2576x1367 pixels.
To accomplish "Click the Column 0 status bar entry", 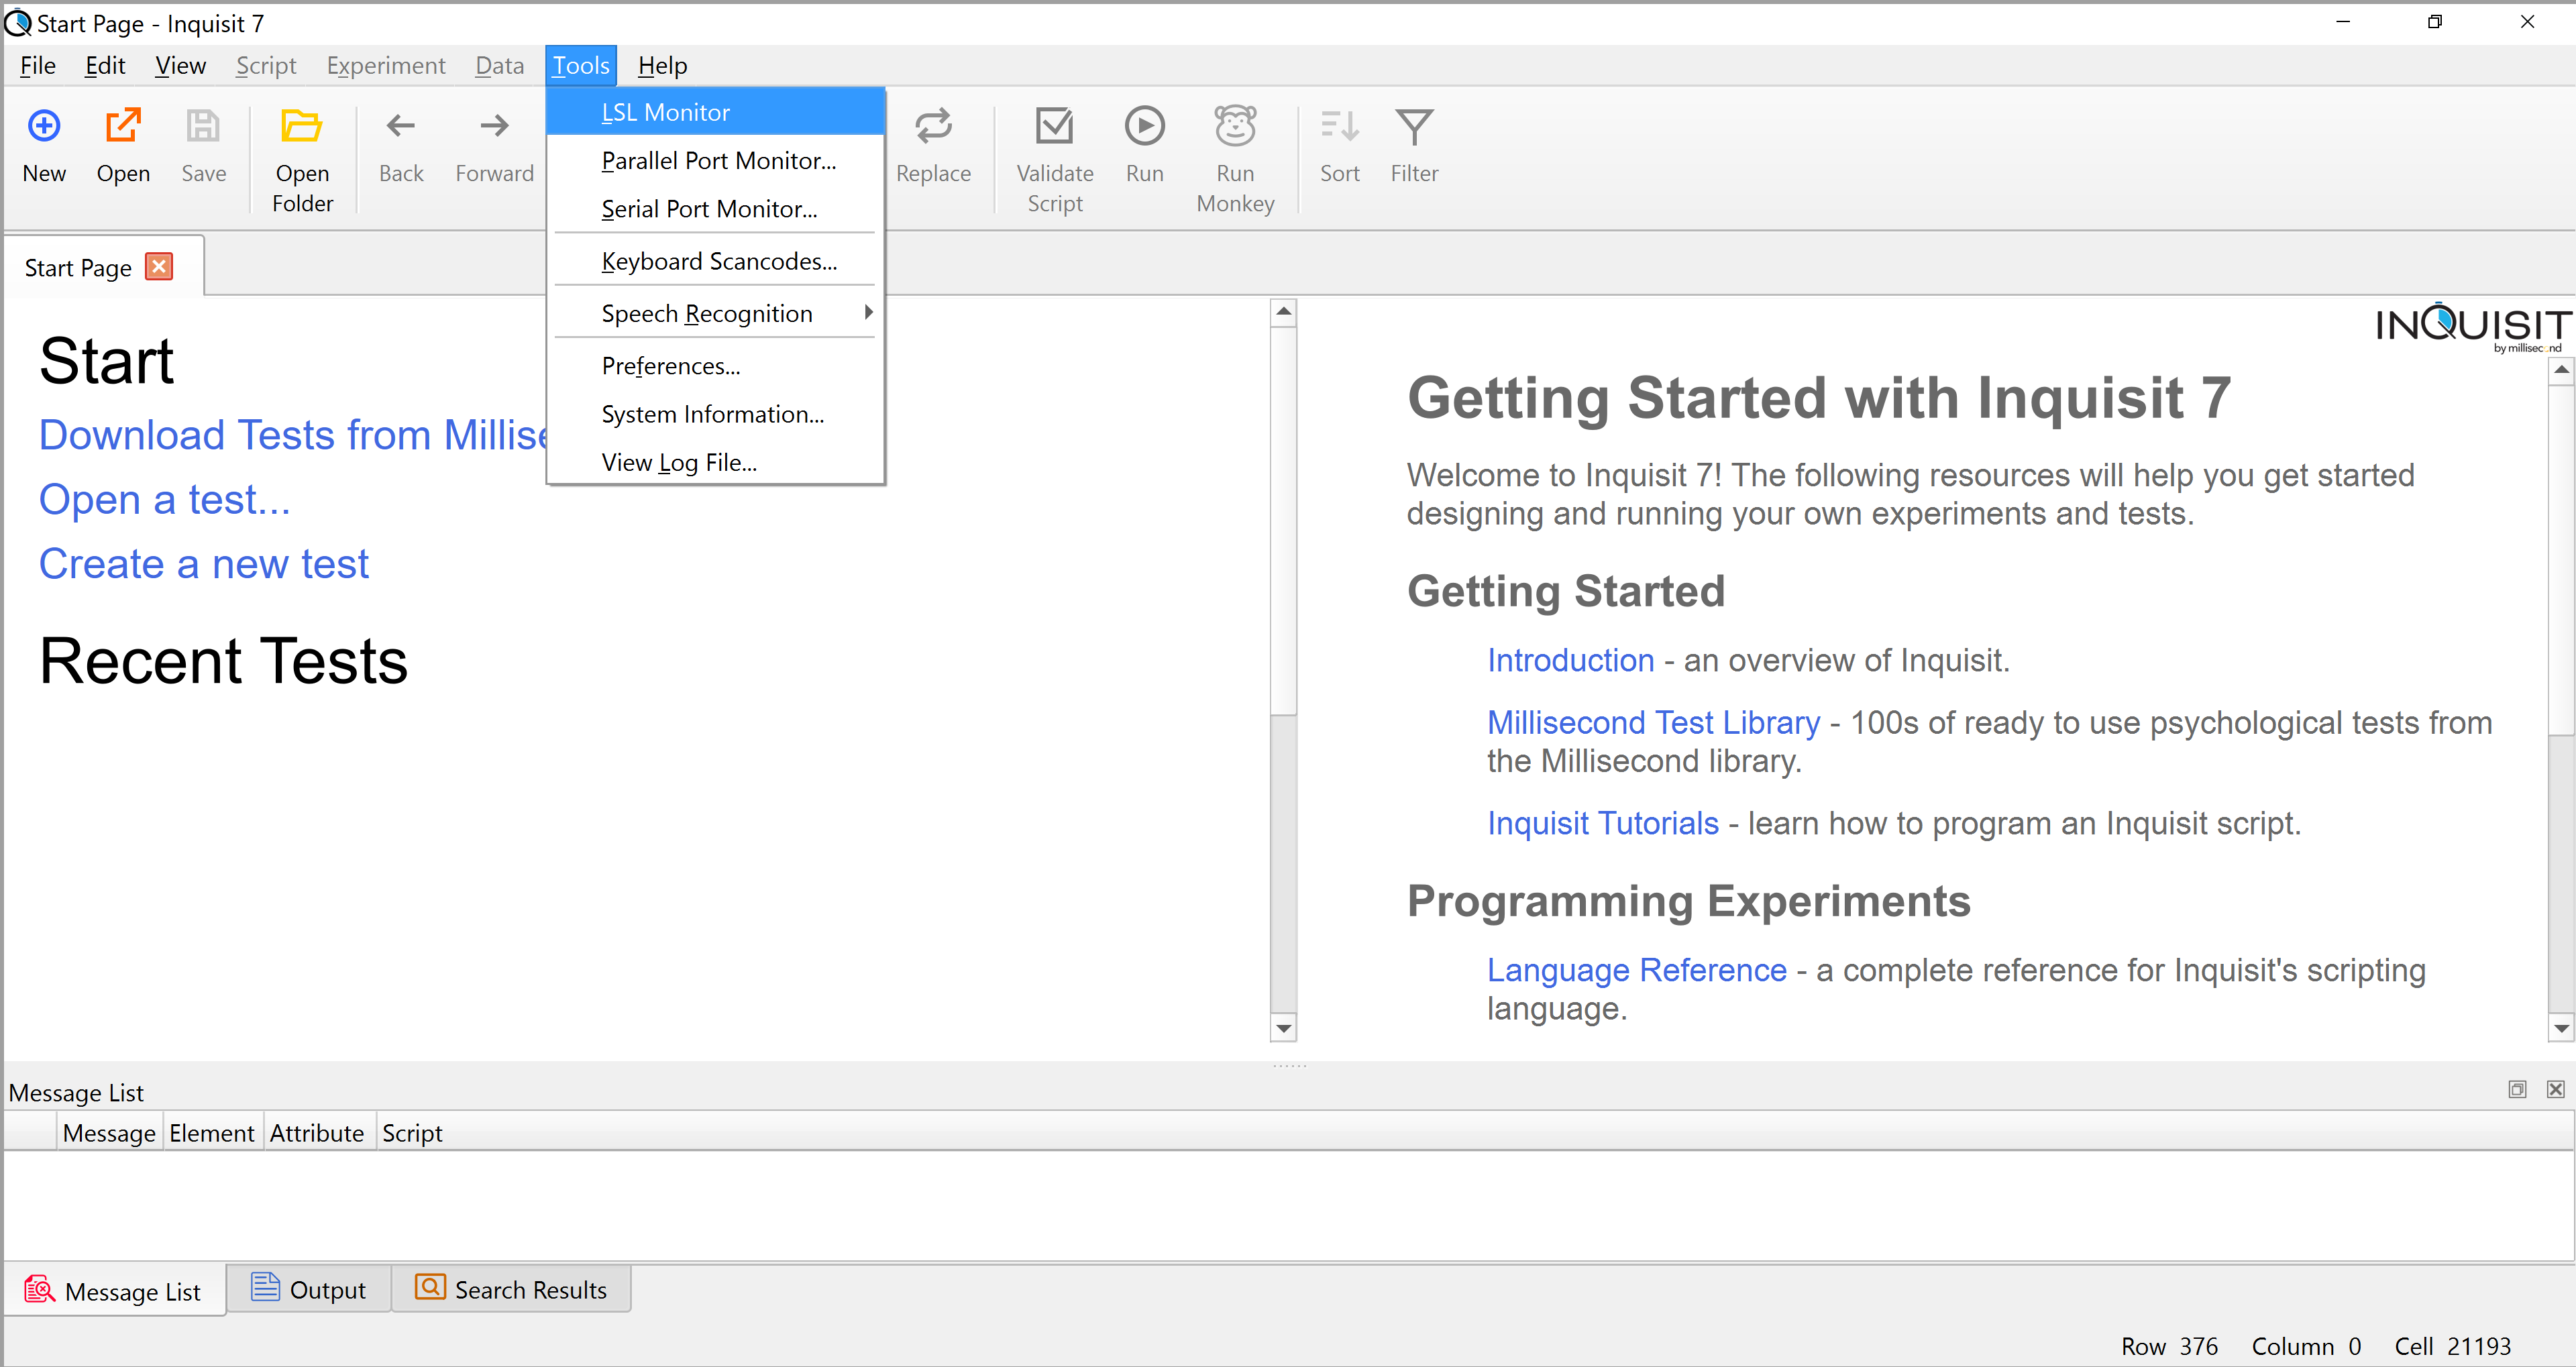I will [x=2306, y=1346].
